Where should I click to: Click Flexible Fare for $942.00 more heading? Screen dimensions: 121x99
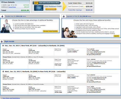16,16
